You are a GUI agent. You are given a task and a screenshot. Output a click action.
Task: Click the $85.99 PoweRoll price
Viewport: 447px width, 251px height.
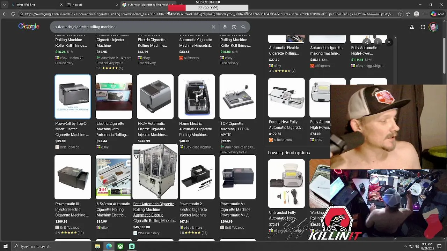tap(60, 141)
